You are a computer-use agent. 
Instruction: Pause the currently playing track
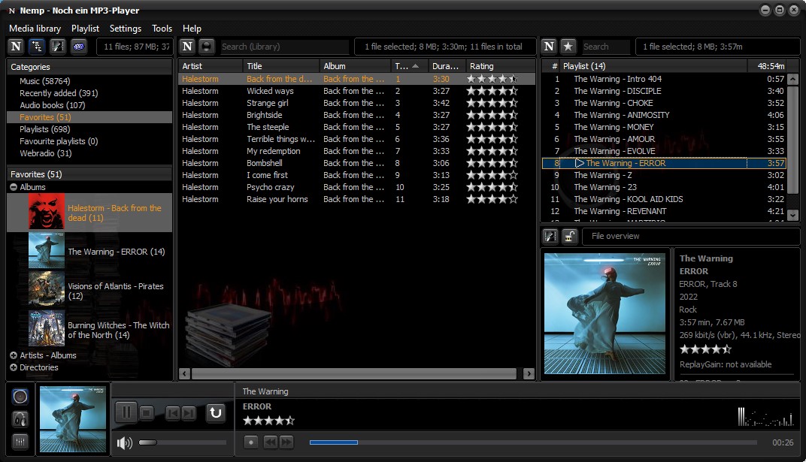coord(126,412)
